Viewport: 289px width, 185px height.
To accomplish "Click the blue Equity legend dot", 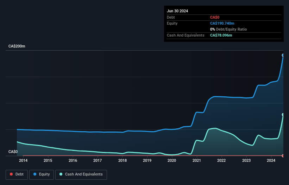I will [x=35, y=174].
